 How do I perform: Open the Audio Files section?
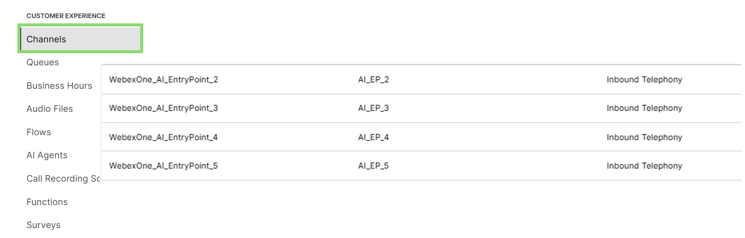point(49,109)
